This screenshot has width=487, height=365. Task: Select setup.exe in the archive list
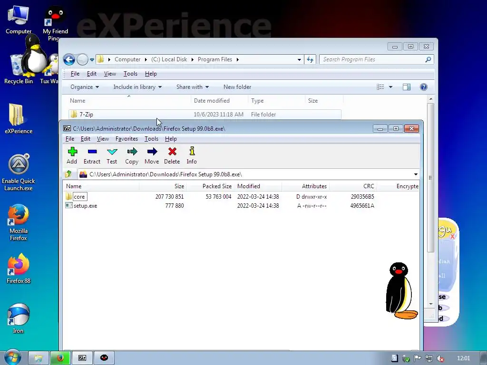click(81, 206)
